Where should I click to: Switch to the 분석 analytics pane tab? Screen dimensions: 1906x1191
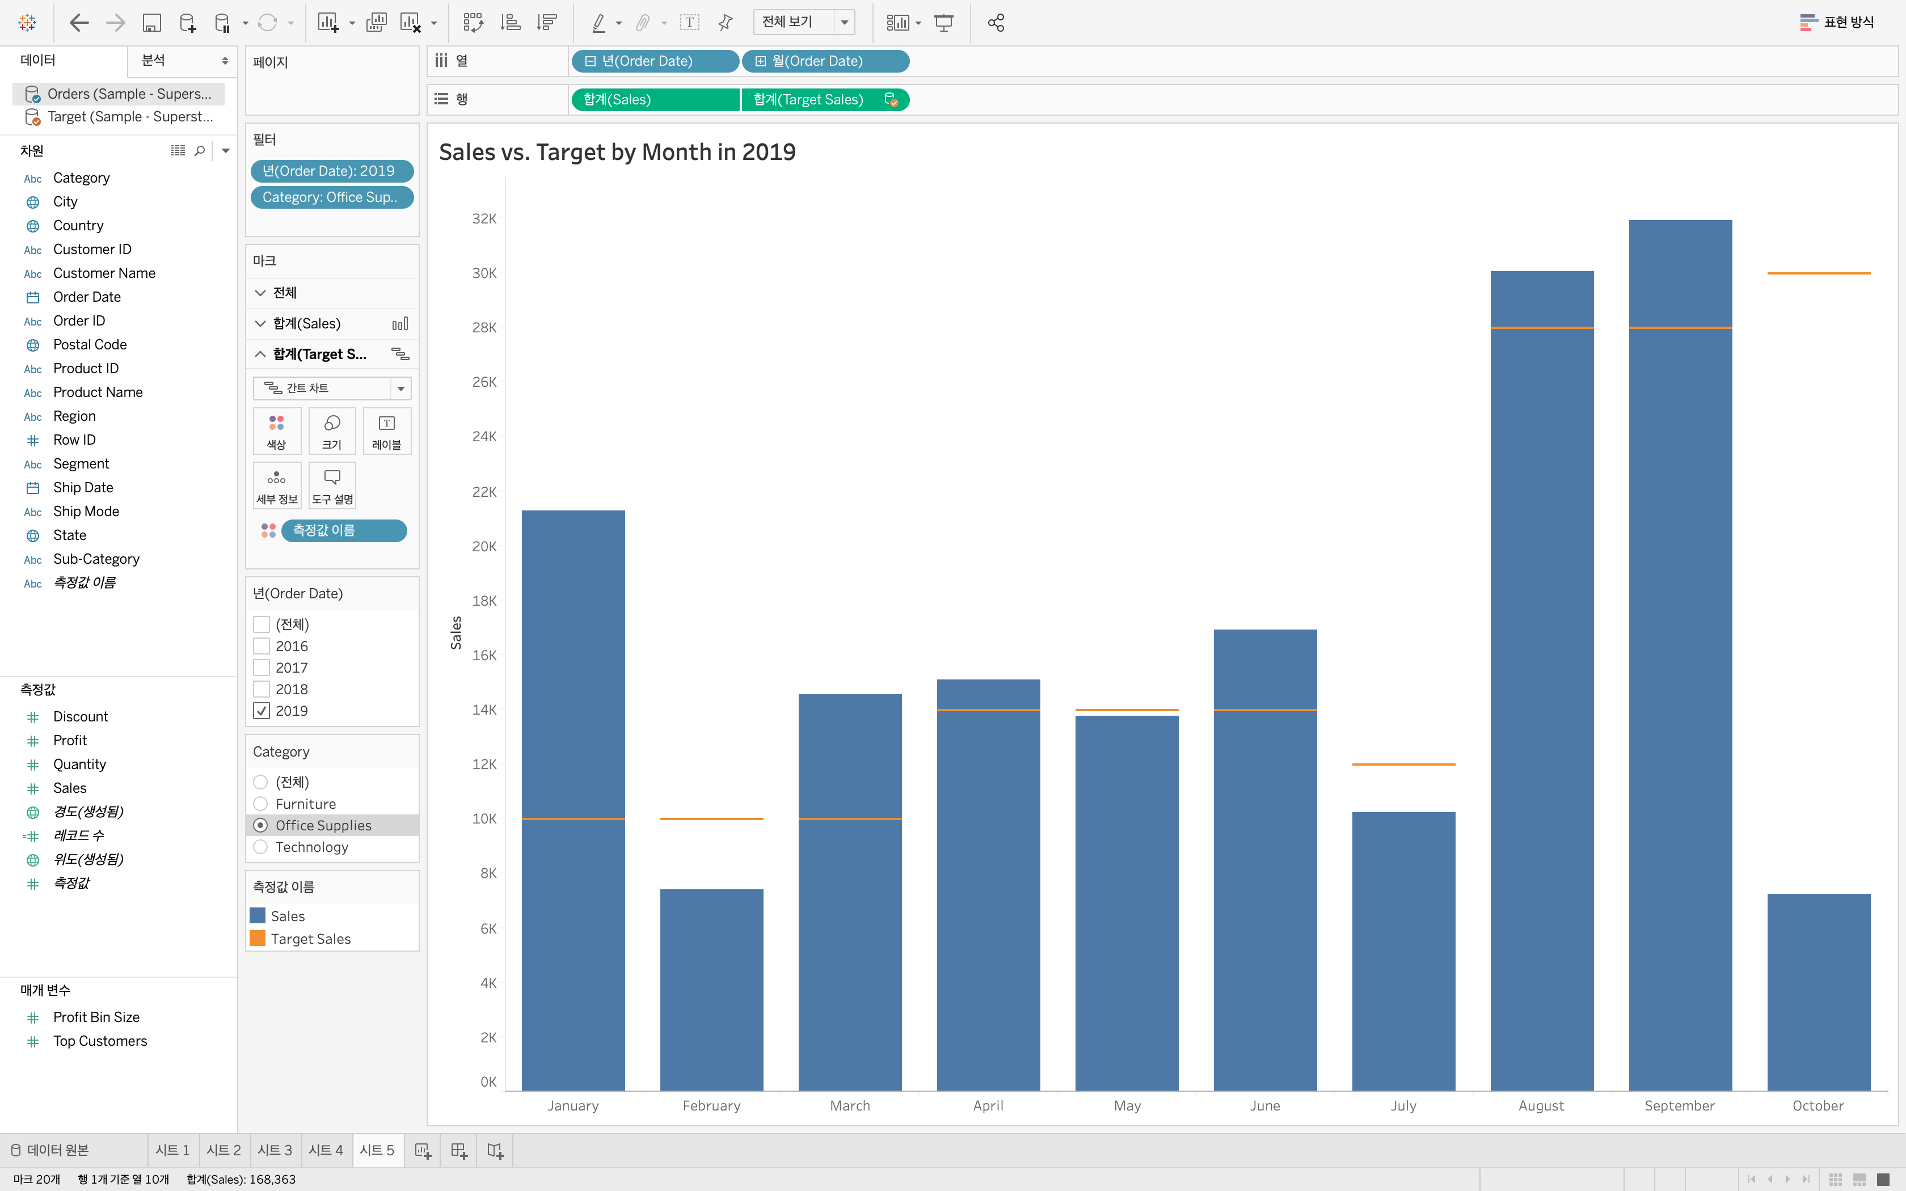(x=183, y=61)
